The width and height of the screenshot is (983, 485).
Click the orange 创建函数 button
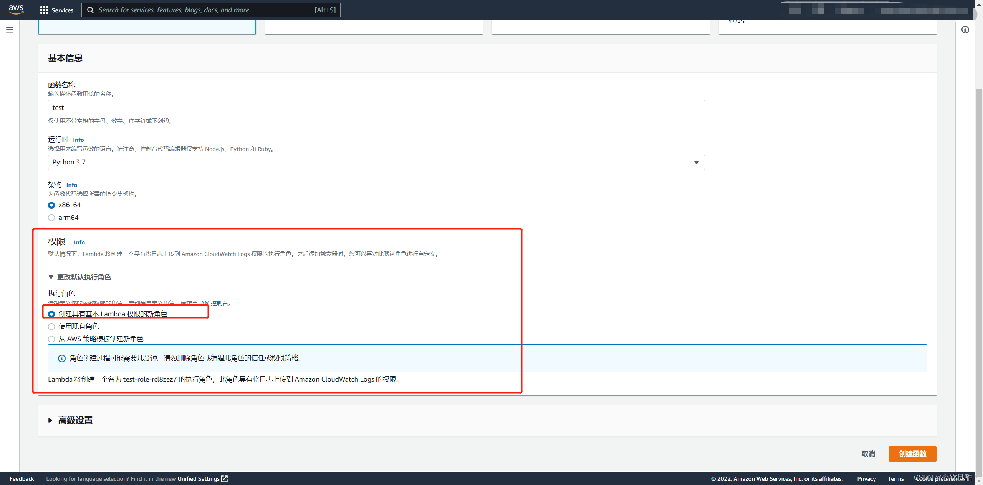click(x=912, y=454)
